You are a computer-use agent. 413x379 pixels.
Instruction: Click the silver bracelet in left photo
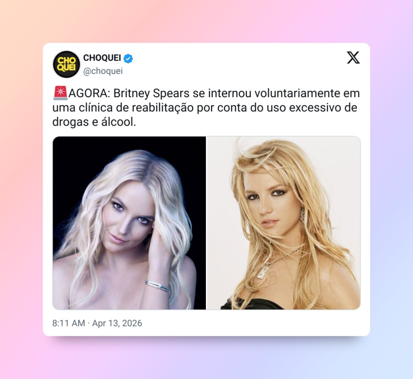[157, 286]
